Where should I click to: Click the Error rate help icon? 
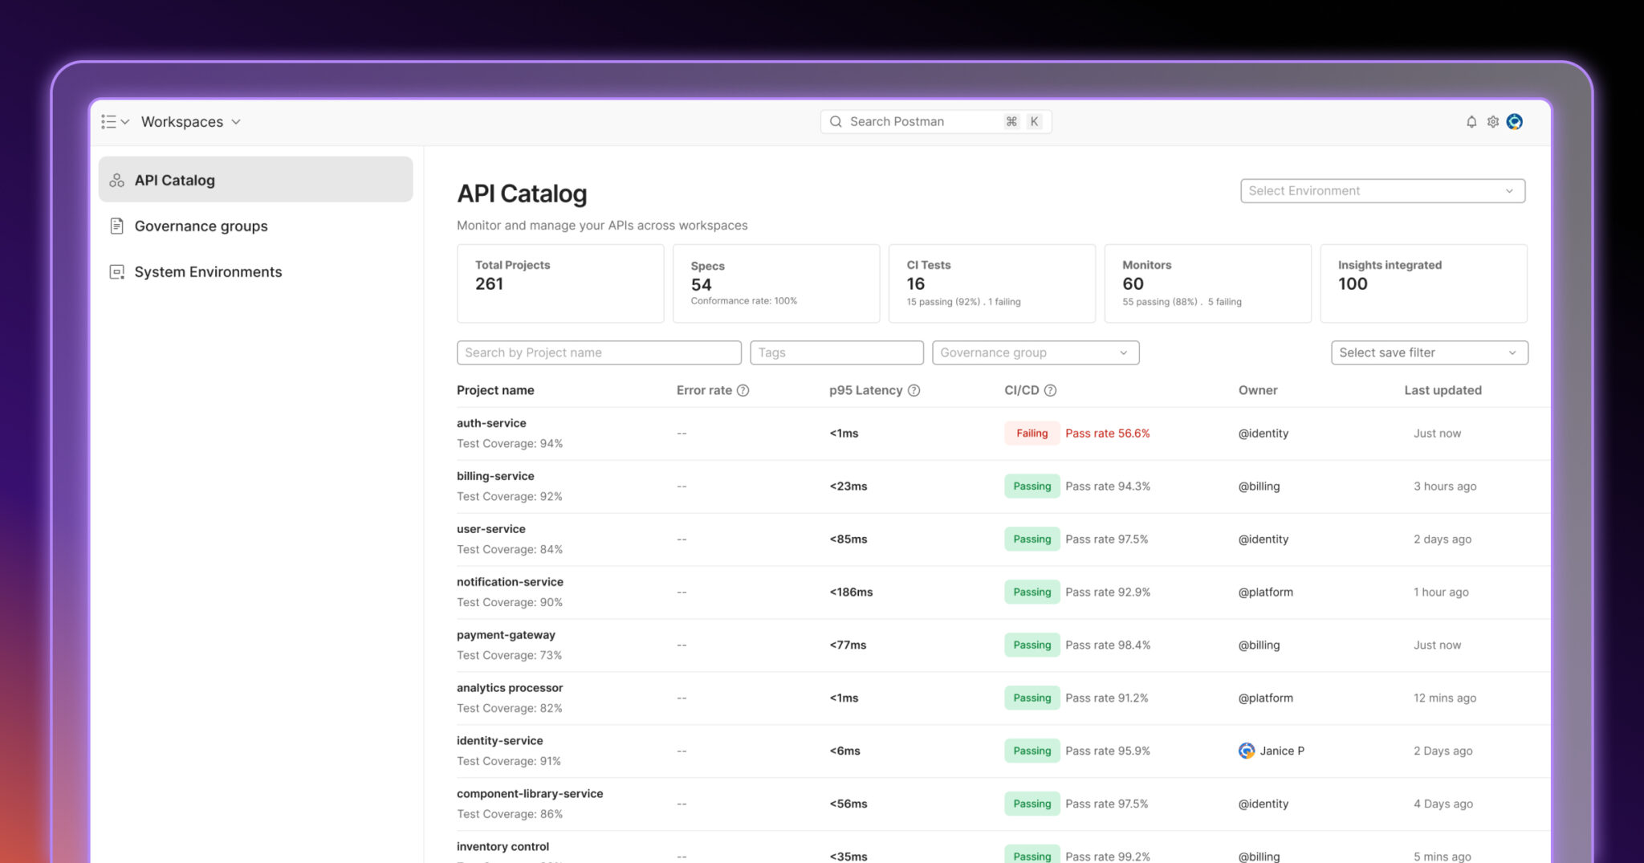click(x=743, y=390)
